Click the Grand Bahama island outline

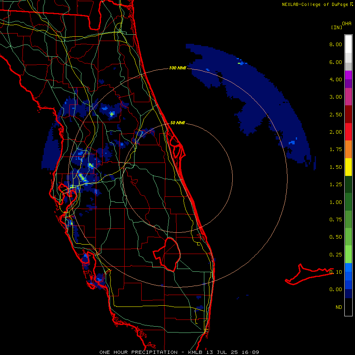pos(309,275)
